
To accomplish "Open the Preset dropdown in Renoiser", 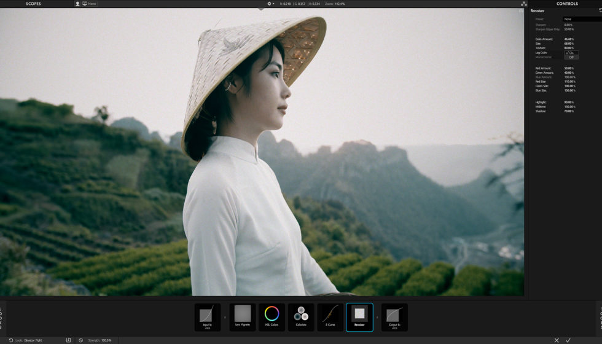I will click(x=581, y=19).
